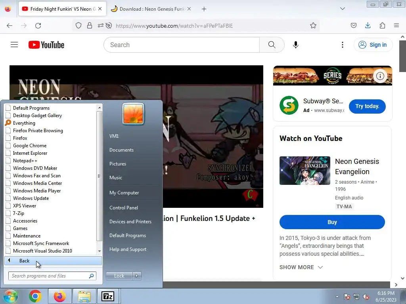Open the Firefox hamburger application menu

tap(396, 25)
